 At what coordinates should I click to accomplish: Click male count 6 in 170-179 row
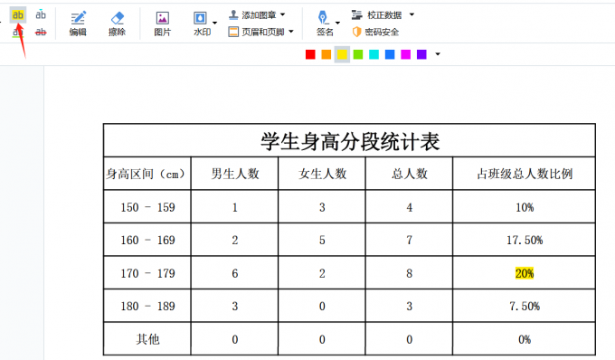[235, 273]
